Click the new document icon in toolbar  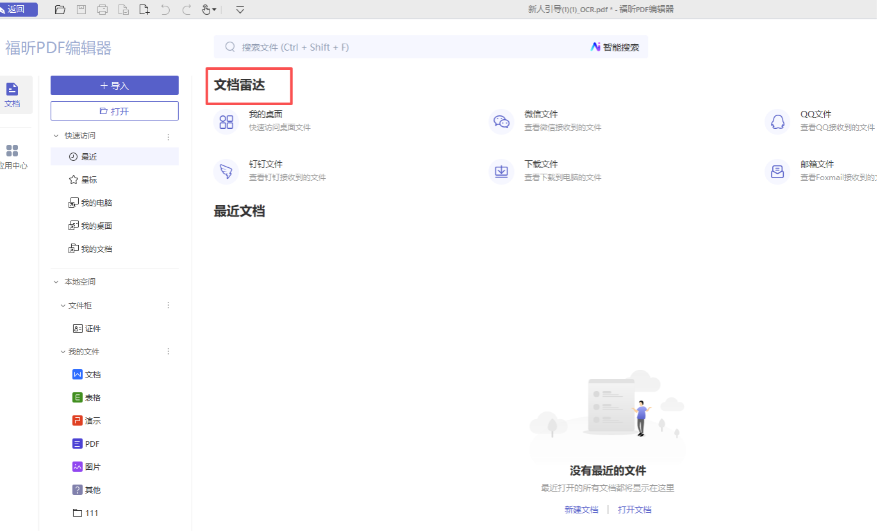[x=145, y=10]
